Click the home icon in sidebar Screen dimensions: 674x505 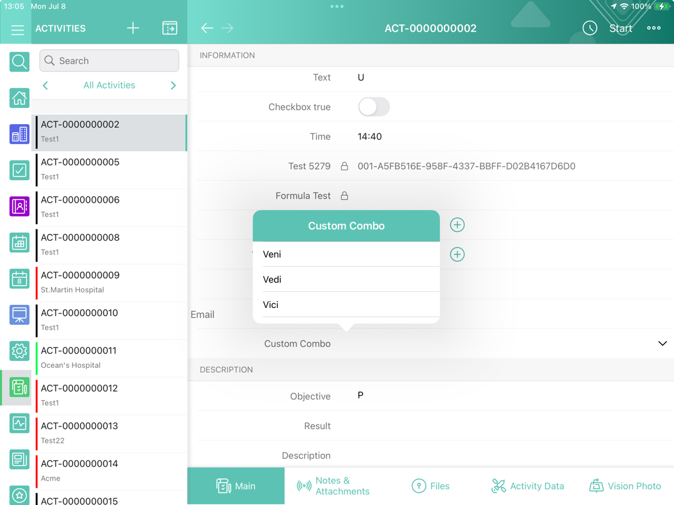point(19,98)
